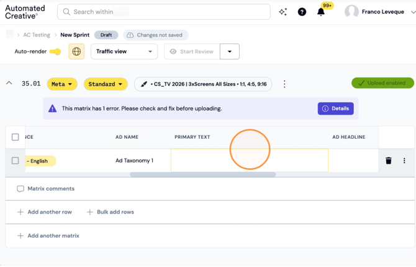The image size is (416, 267).
Task: Open the Traffic view dropdown
Action: pyautogui.click(x=124, y=51)
